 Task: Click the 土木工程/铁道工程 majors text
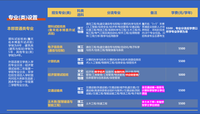click(x=96, y=103)
